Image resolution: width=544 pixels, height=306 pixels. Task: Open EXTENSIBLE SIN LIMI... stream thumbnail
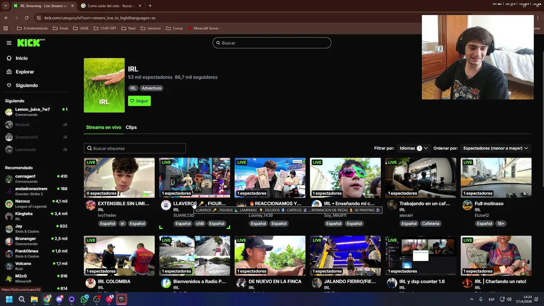[x=119, y=178]
